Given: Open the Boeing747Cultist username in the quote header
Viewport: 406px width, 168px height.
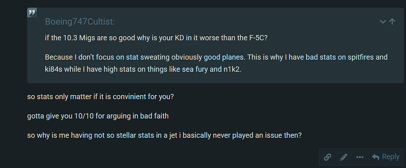Looking at the screenshot, I should 80,22.
